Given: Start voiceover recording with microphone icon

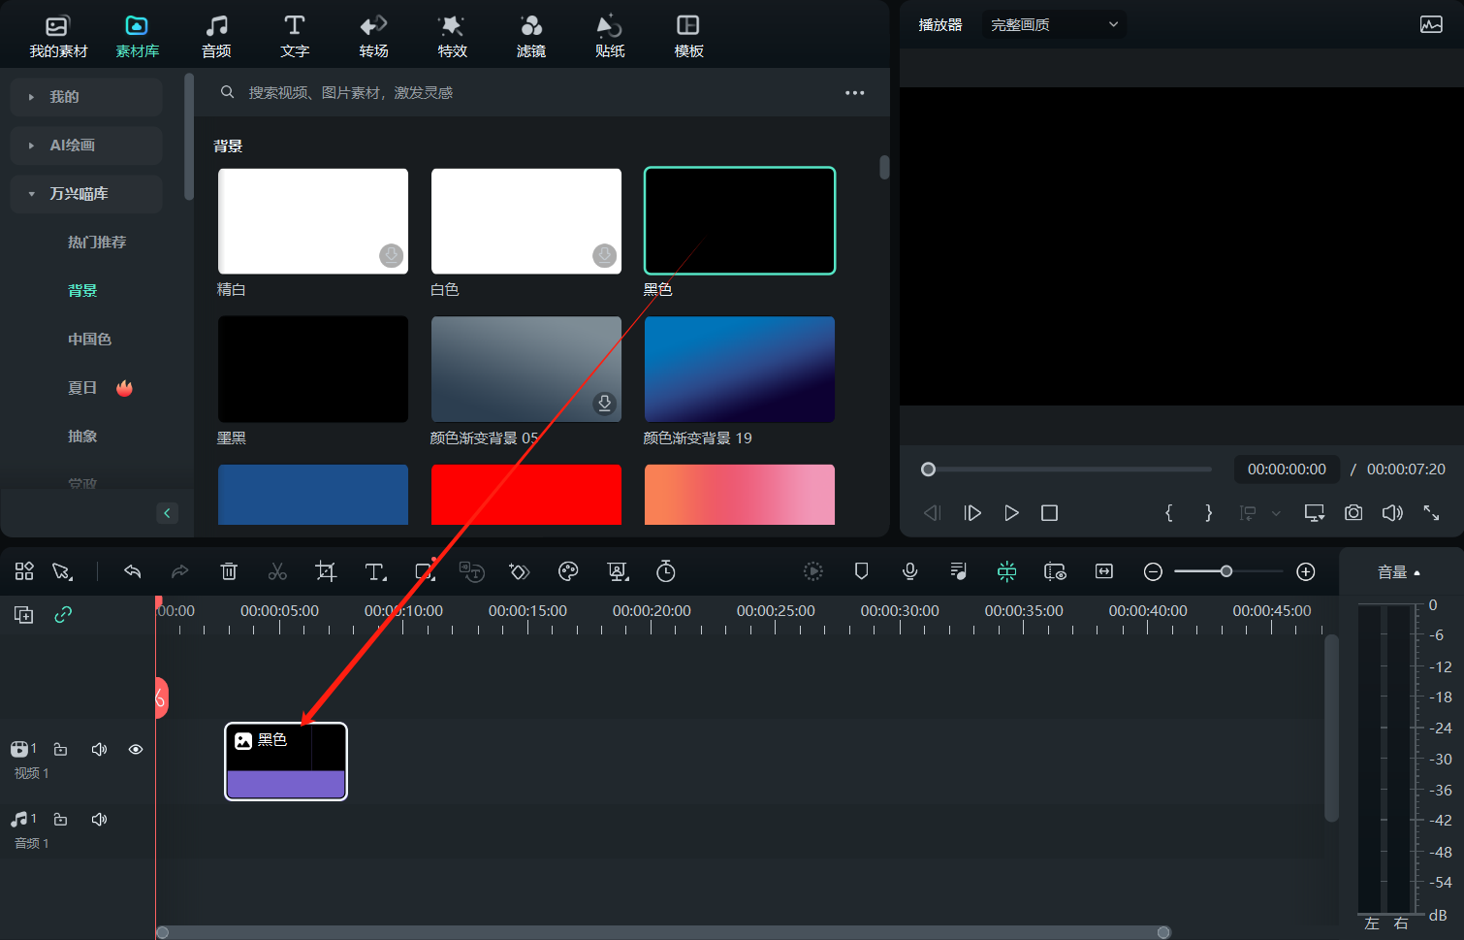Looking at the screenshot, I should pos(909,571).
